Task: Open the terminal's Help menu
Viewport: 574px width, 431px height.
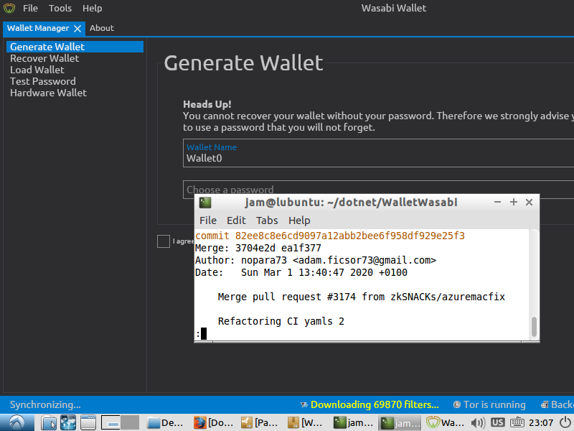Action: click(x=299, y=221)
